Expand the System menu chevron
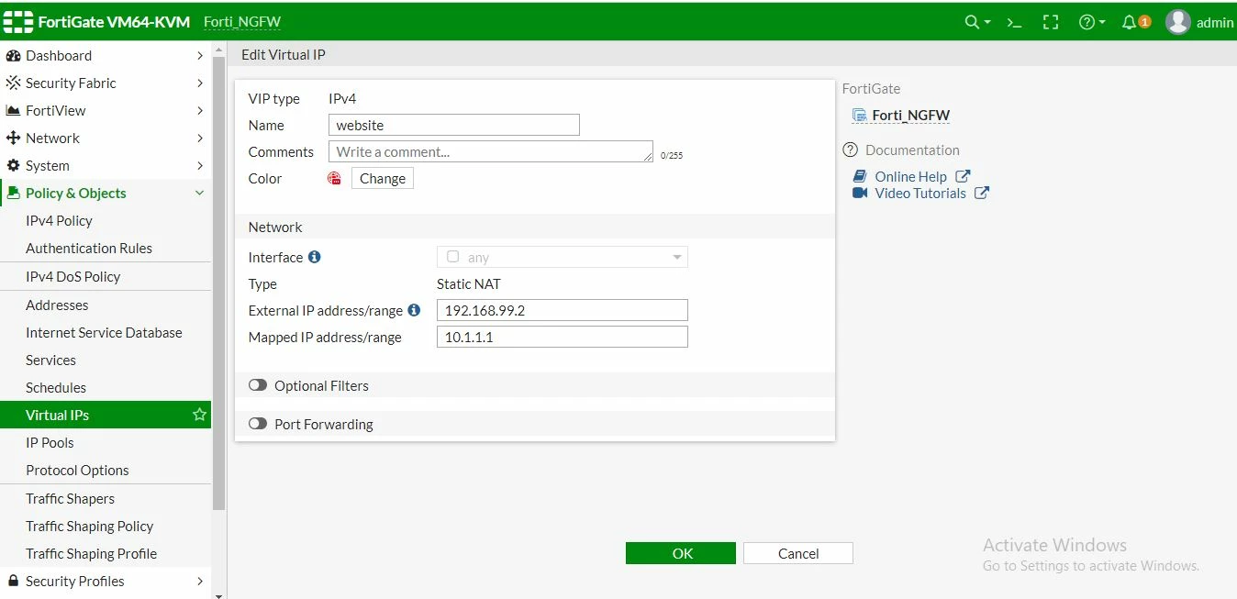 200,166
